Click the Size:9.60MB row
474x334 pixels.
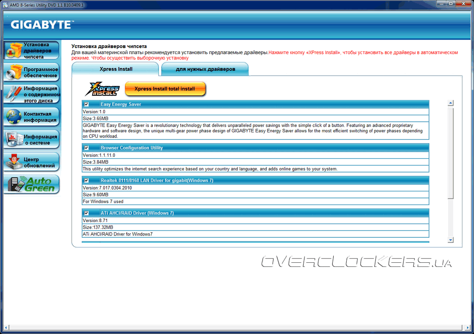[256, 195]
